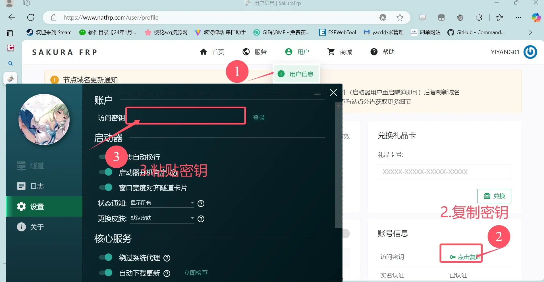Click the 礼品卡号 input field
This screenshot has height=282, width=544.
click(444, 172)
